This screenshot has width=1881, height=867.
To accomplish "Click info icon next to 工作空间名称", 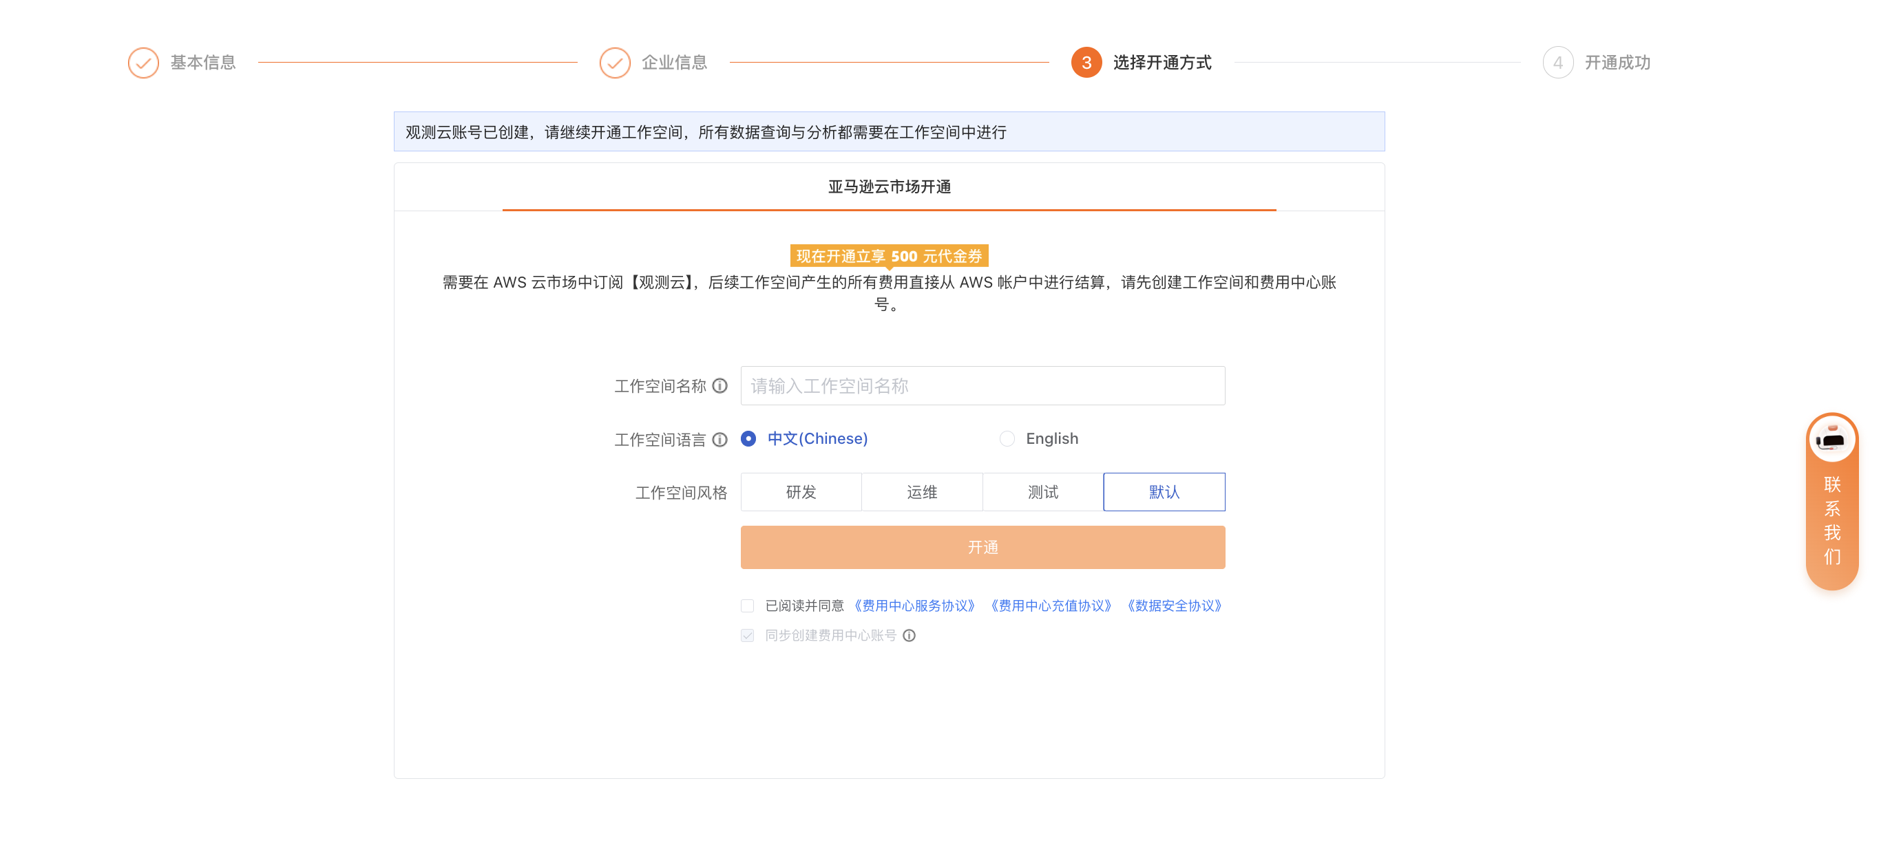I will point(720,385).
